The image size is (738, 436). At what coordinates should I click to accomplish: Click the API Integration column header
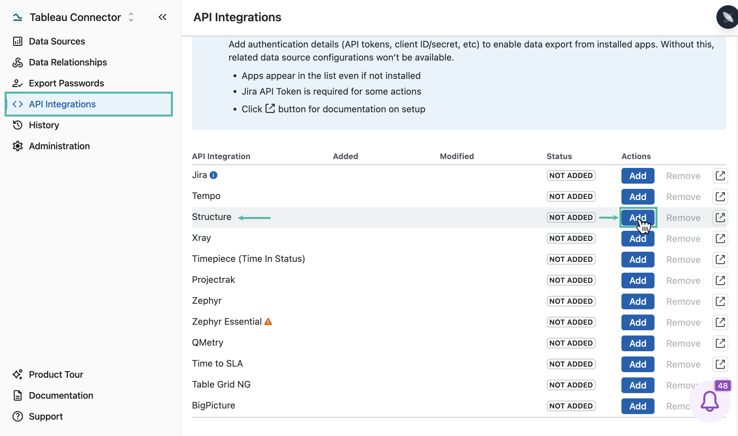(221, 156)
